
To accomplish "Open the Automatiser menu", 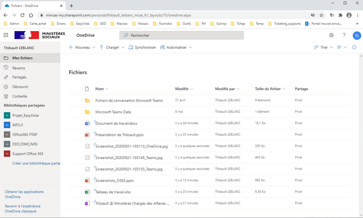I will tap(176, 47).
